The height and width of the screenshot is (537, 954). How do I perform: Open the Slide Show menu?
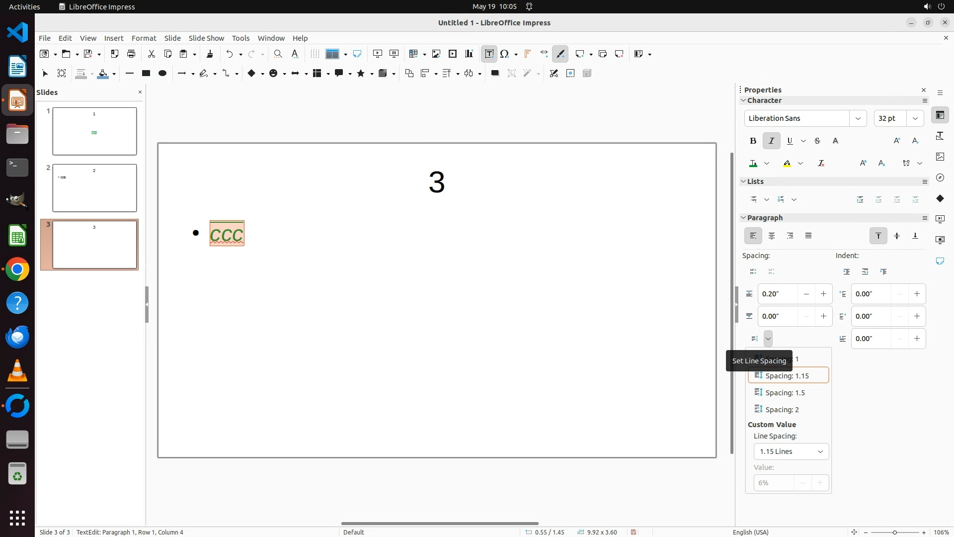click(x=206, y=38)
